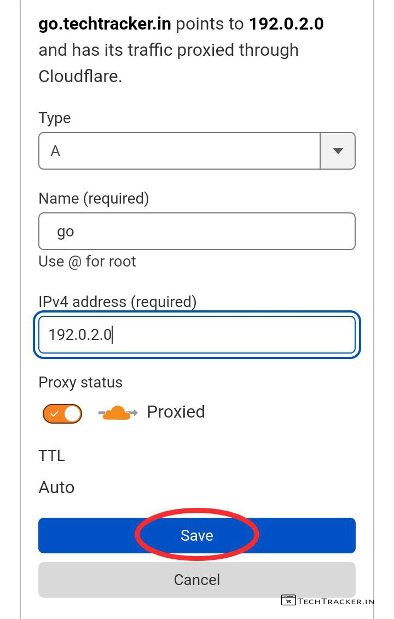
Task: Click the orange Cloudflare cloud icon
Action: pyautogui.click(x=116, y=413)
